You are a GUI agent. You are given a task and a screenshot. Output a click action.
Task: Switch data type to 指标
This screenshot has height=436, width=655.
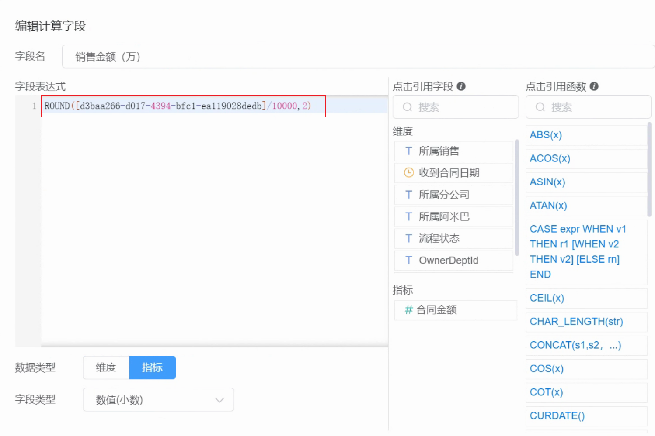152,367
